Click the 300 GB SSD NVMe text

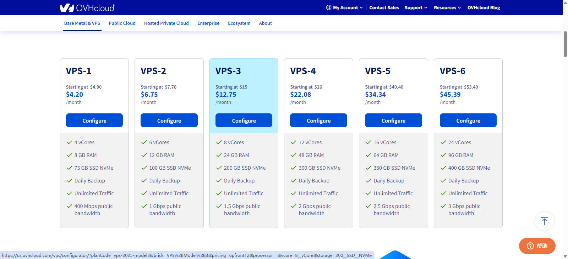pos(319,168)
